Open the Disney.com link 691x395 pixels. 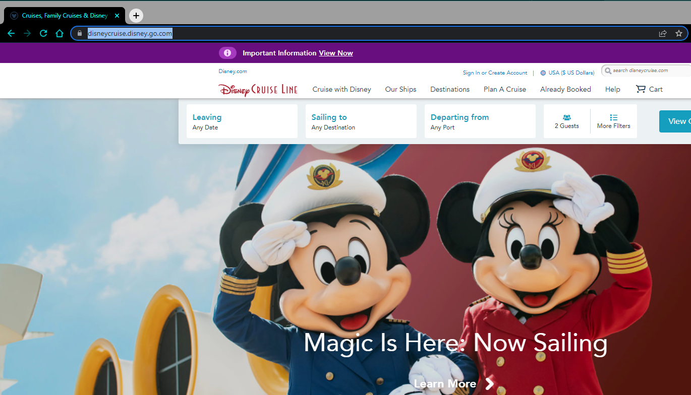[233, 71]
